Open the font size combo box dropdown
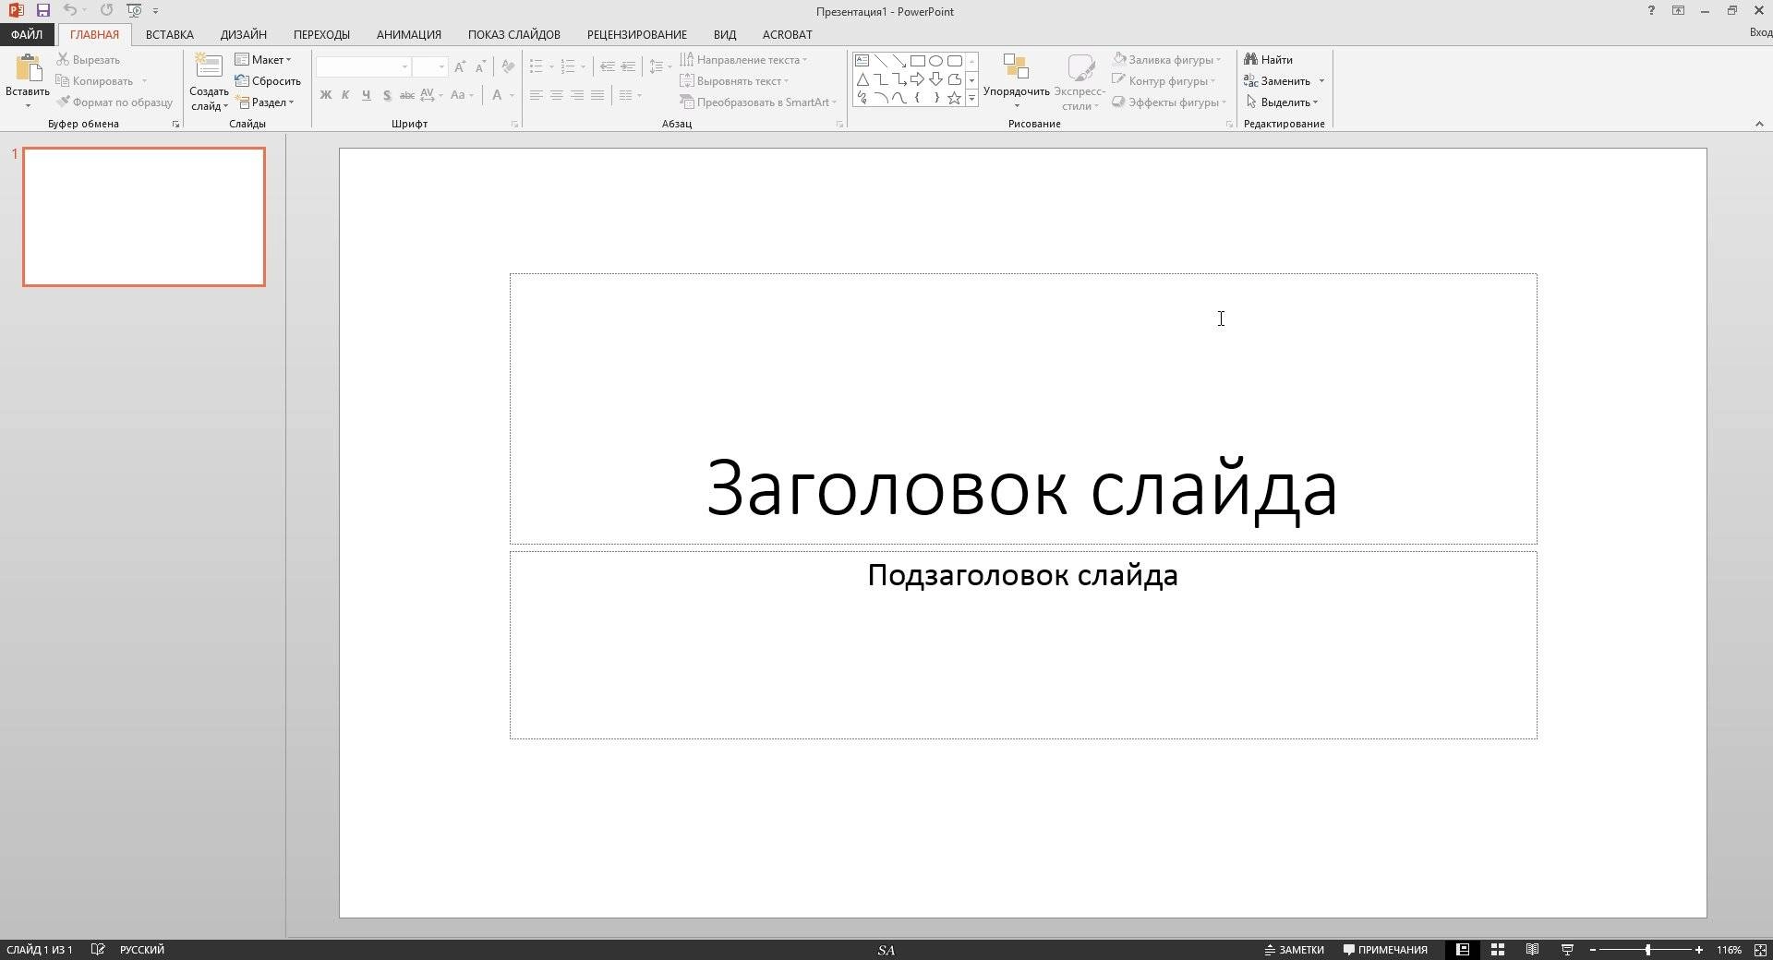 (x=441, y=66)
